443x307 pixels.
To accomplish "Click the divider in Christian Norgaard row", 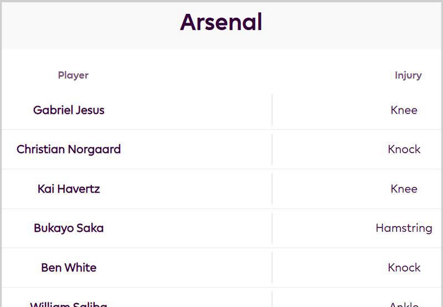I will pos(272,149).
